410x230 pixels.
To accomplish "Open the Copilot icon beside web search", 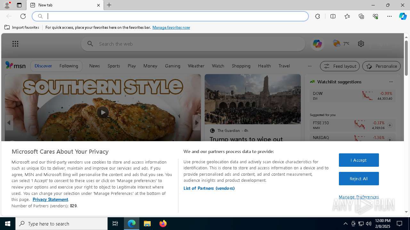I will pyautogui.click(x=317, y=44).
